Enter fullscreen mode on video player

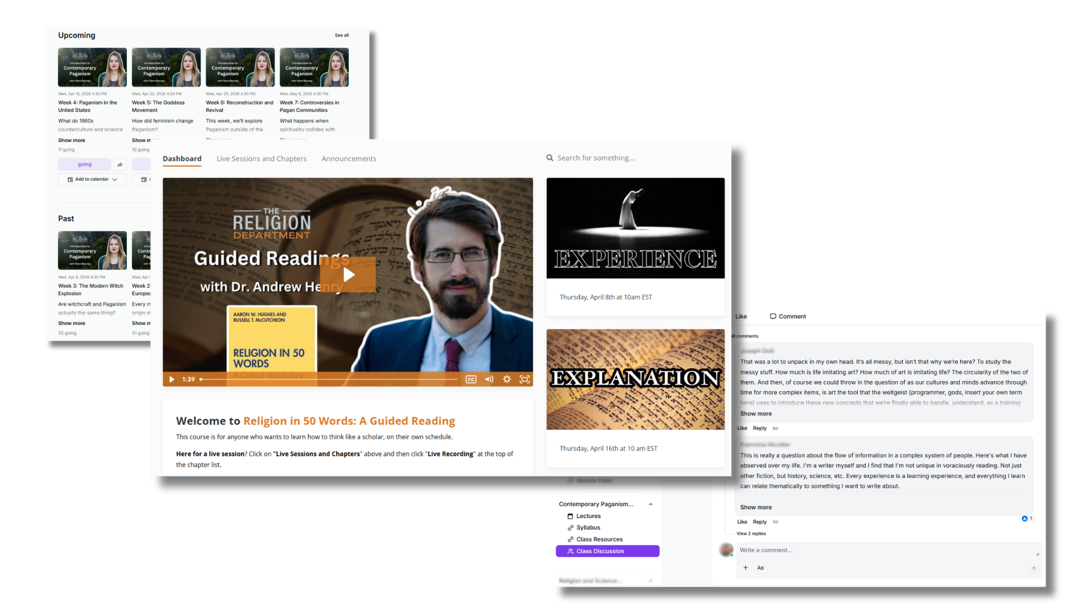click(x=524, y=379)
